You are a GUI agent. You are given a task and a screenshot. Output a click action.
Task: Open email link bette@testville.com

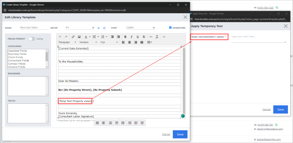tap(269, 139)
